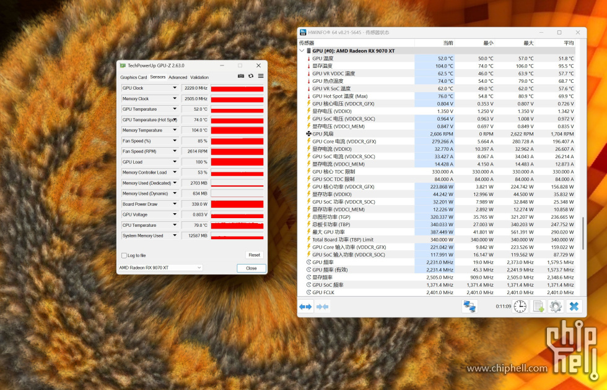Open the GPU Clock sensor dropdown
The width and height of the screenshot is (607, 390).
[x=175, y=88]
